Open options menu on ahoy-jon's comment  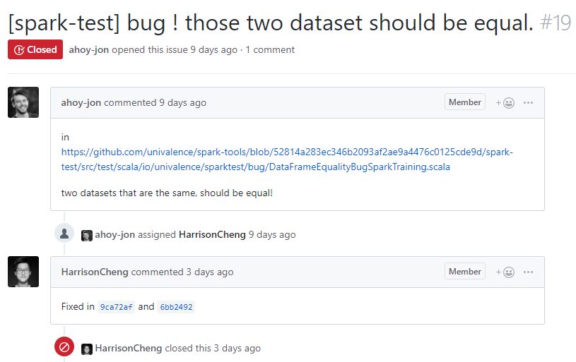[x=528, y=102]
